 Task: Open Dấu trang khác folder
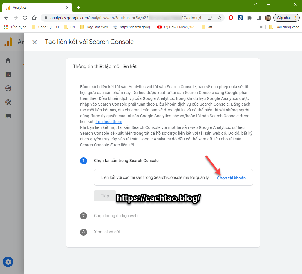[x=284, y=27]
